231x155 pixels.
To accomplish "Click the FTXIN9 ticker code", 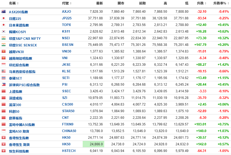I will pos(68,124).
